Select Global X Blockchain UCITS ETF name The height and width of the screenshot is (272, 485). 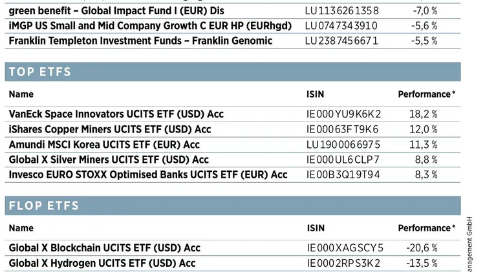tap(105, 247)
